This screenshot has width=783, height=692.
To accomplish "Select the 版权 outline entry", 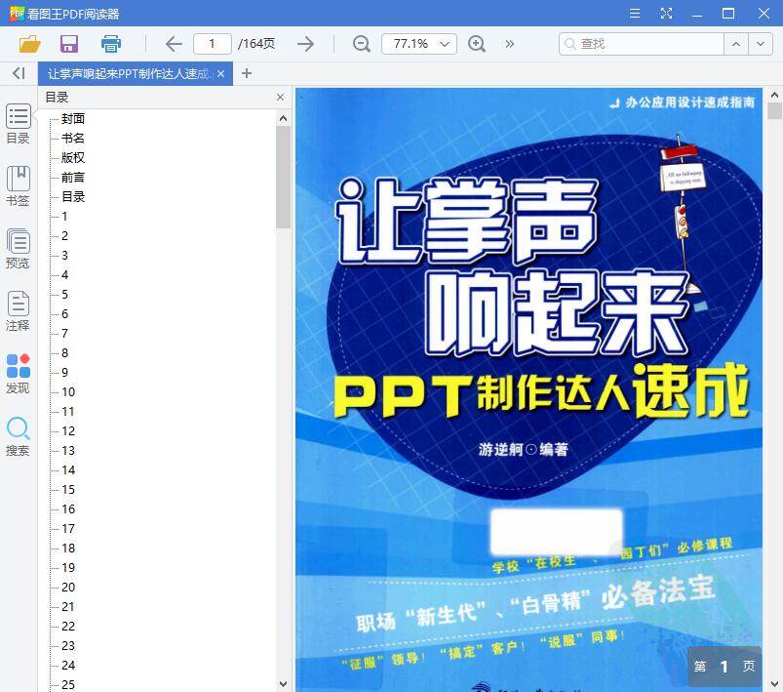I will point(73,157).
